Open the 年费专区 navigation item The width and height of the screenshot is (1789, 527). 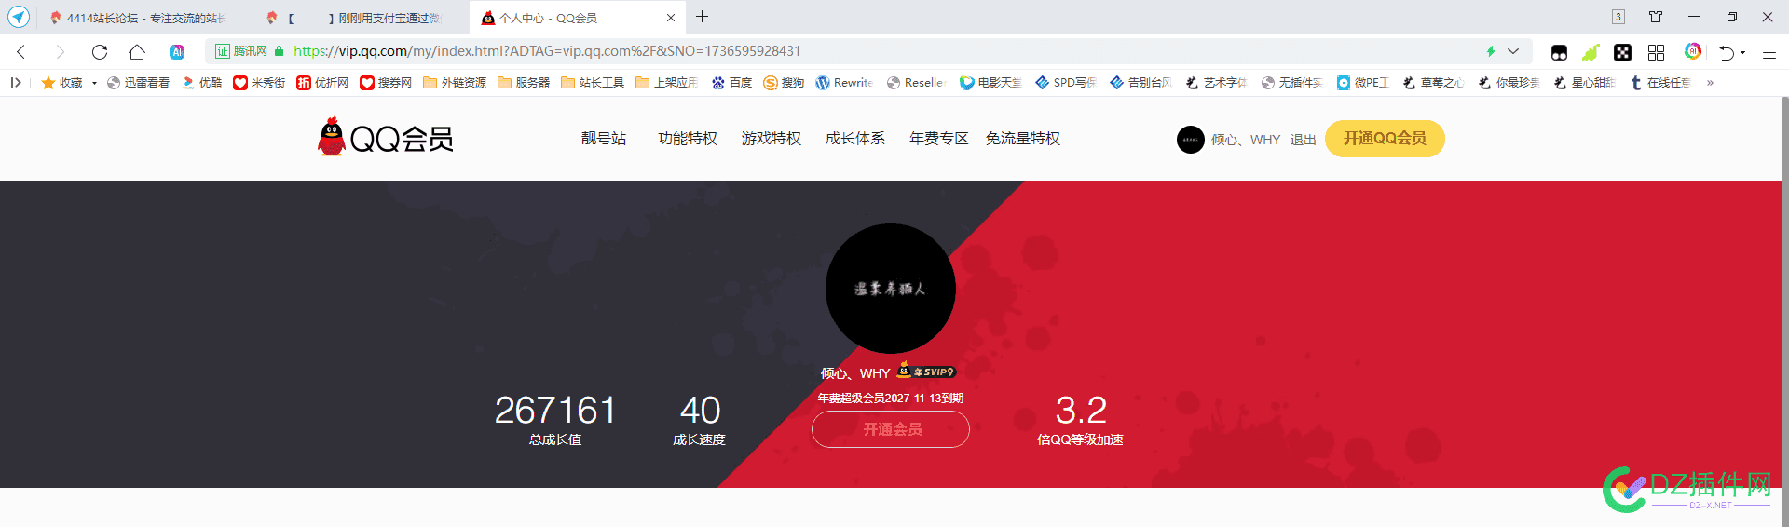coord(939,139)
